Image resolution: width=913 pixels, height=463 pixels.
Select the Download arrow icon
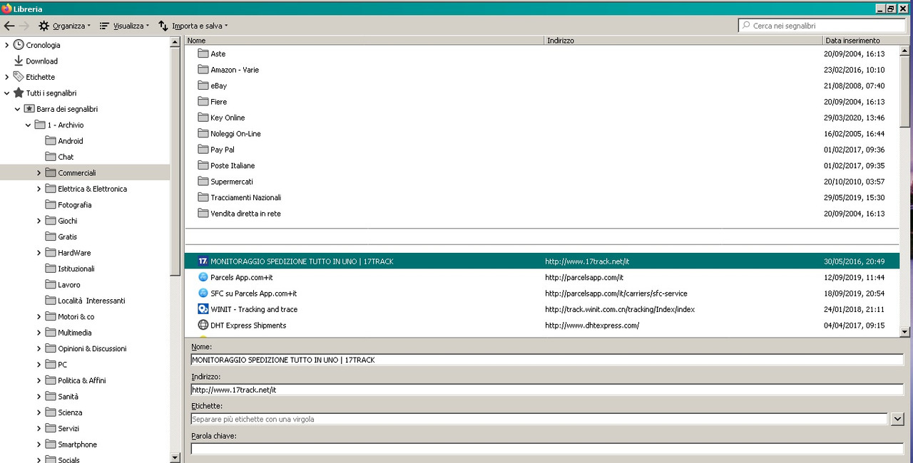click(19, 61)
